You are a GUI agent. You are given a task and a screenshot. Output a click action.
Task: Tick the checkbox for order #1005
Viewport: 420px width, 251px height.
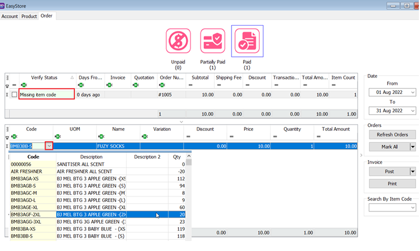(15, 95)
